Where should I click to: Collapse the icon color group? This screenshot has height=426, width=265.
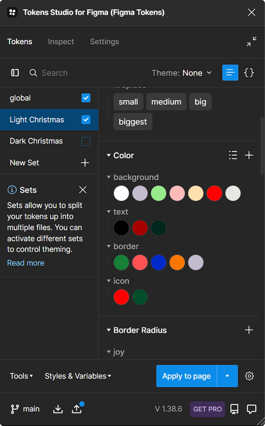pyautogui.click(x=109, y=281)
